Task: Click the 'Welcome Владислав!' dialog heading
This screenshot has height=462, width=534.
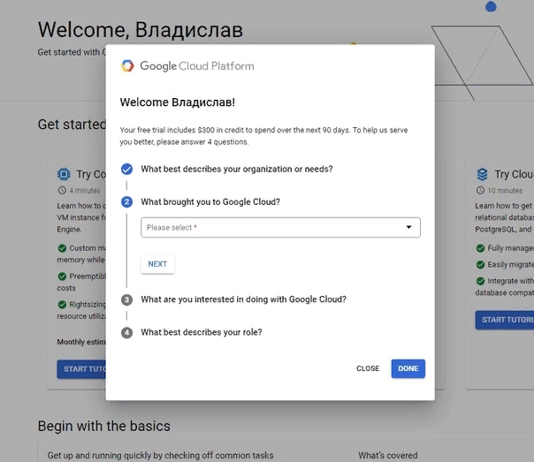Action: click(177, 102)
